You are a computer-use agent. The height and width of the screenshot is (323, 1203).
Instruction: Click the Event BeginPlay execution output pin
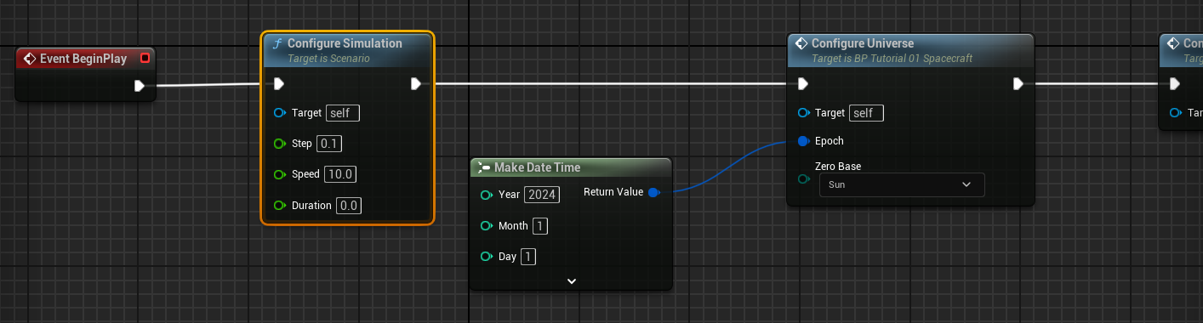pyautogui.click(x=140, y=85)
